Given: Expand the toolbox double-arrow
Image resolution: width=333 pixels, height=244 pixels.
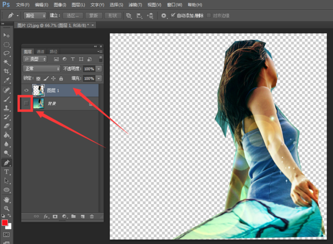Looking at the screenshot, I should click(x=3, y=23).
